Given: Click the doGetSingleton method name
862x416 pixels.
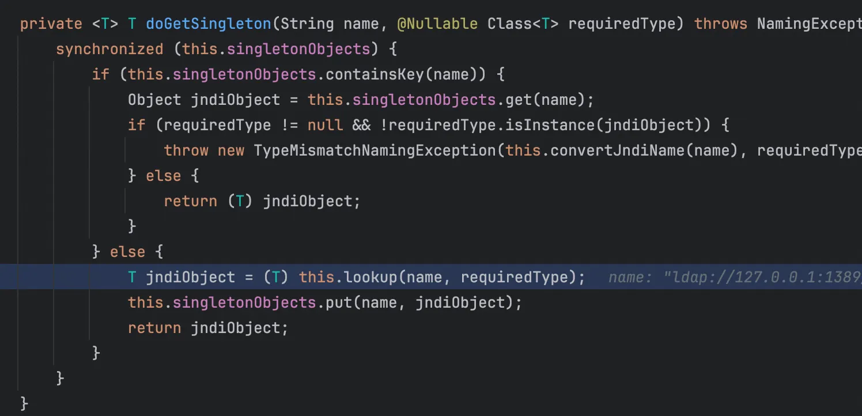Looking at the screenshot, I should click(208, 24).
